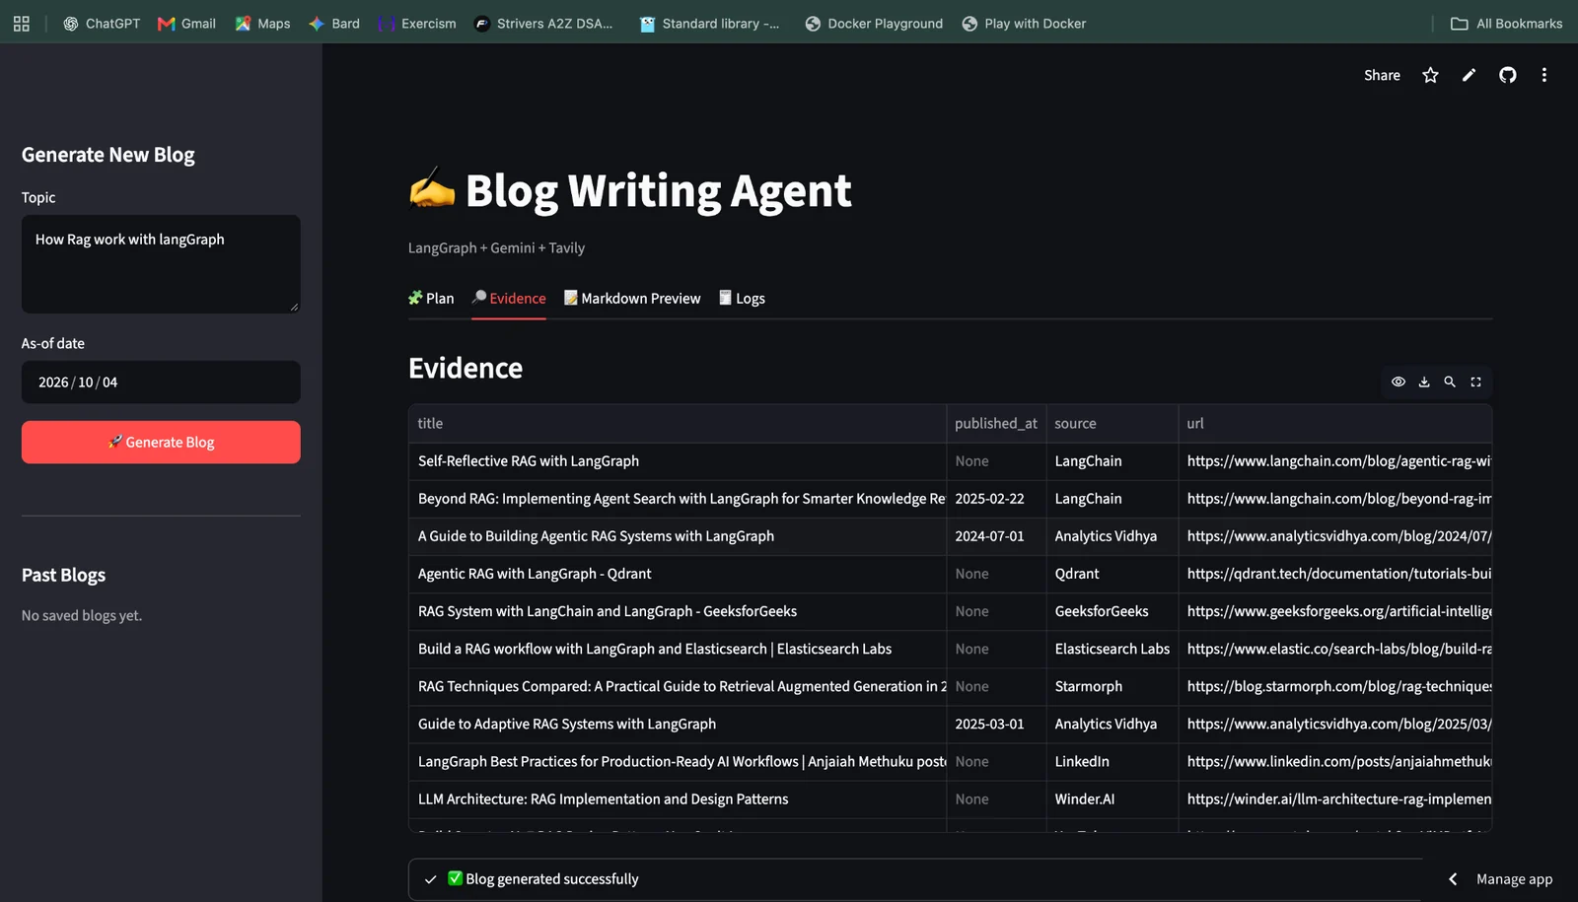Open the Maps bookmark
1578x902 pixels.
pos(262,24)
